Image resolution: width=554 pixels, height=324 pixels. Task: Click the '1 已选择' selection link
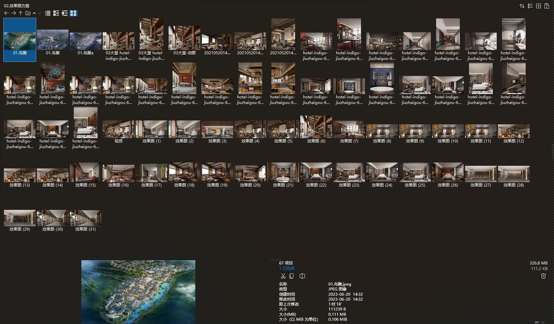287,268
